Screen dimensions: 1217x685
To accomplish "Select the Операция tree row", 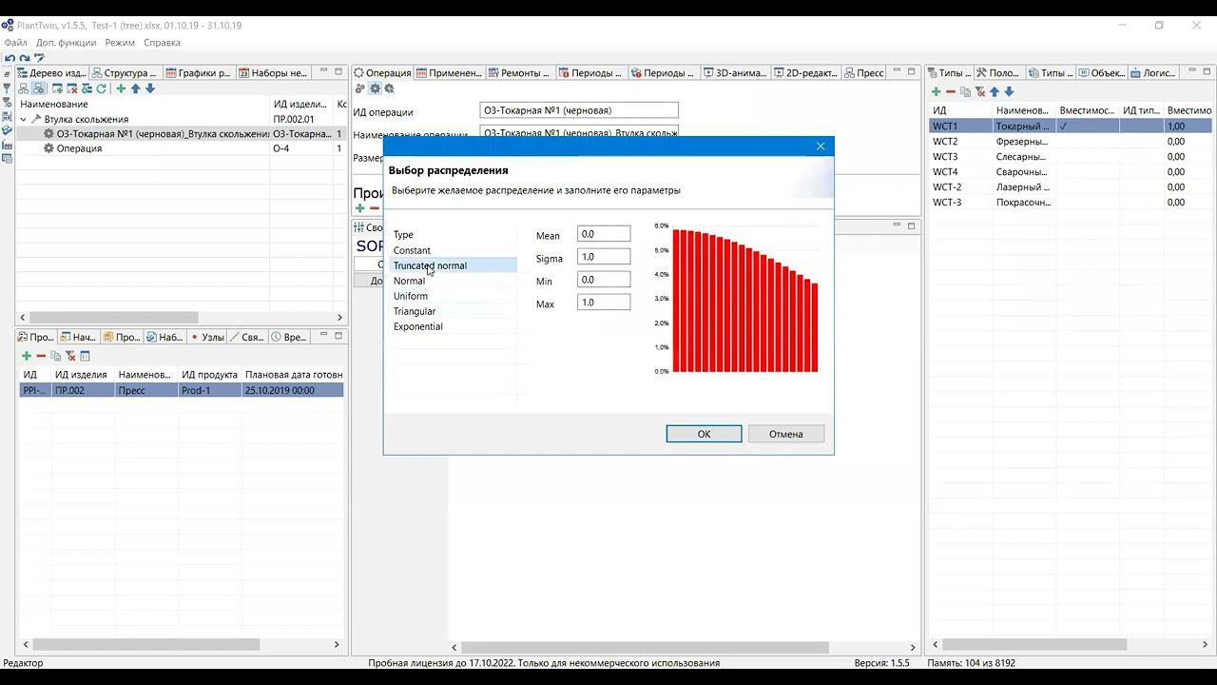I will click(x=181, y=148).
